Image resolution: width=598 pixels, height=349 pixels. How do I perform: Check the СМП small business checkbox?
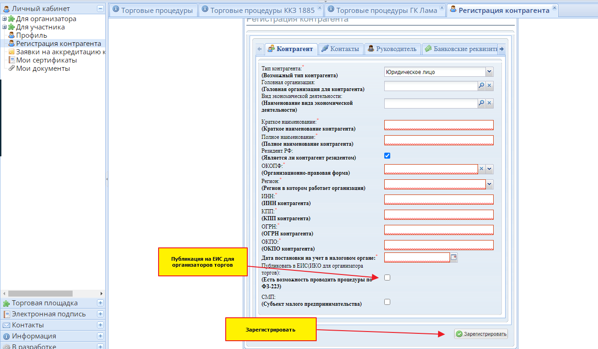pyautogui.click(x=387, y=302)
